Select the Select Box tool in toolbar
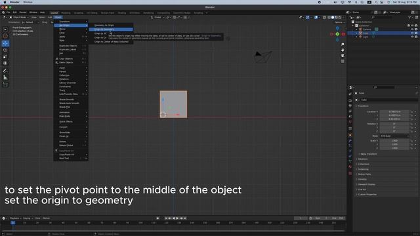 coord(5,29)
